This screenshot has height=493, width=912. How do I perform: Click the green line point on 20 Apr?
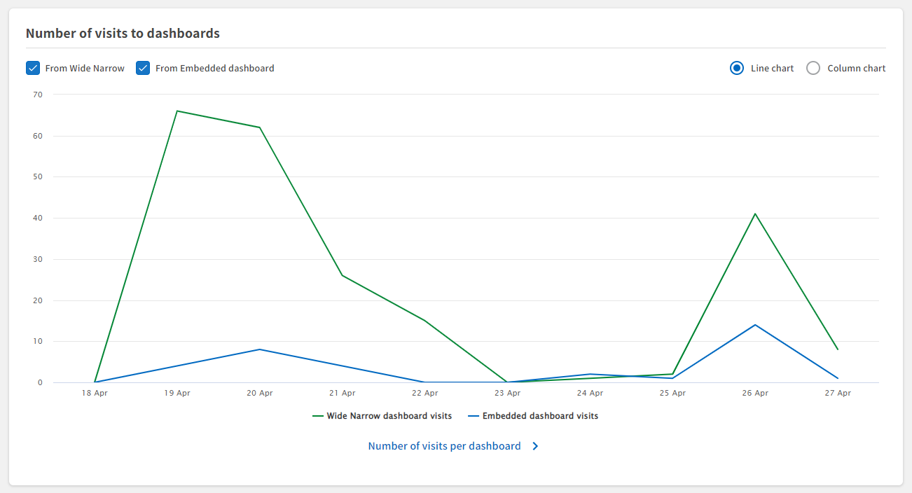point(260,127)
